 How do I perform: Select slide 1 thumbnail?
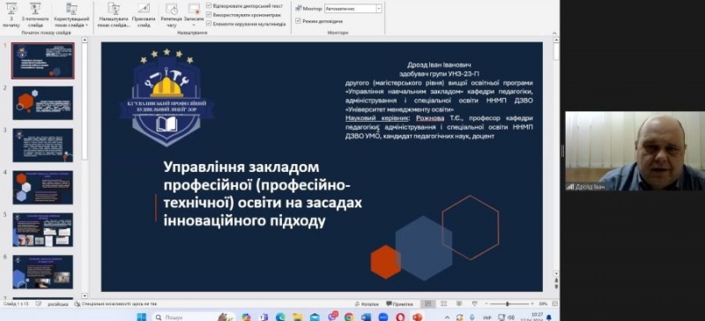[42, 61]
